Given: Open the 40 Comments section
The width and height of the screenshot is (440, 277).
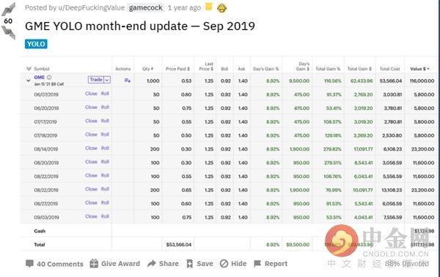Looking at the screenshot, I should (x=54, y=264).
